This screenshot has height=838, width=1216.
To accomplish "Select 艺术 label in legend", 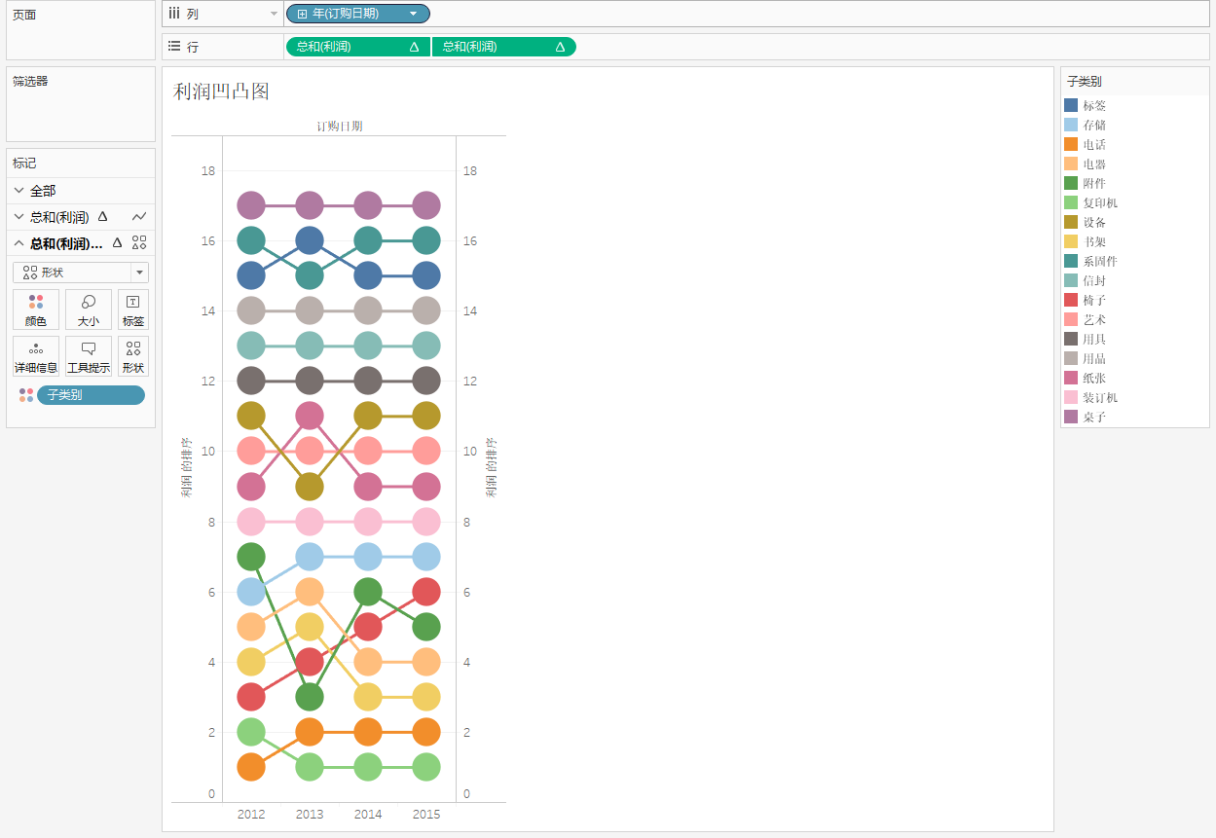I will [x=1094, y=319].
